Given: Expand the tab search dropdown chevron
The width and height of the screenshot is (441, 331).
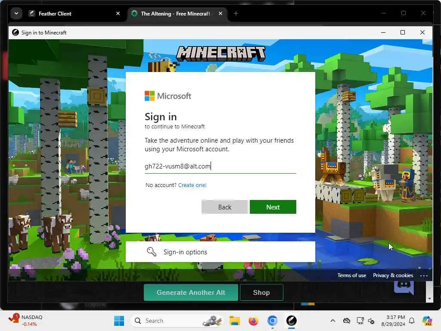Looking at the screenshot, I should click(x=16, y=13).
